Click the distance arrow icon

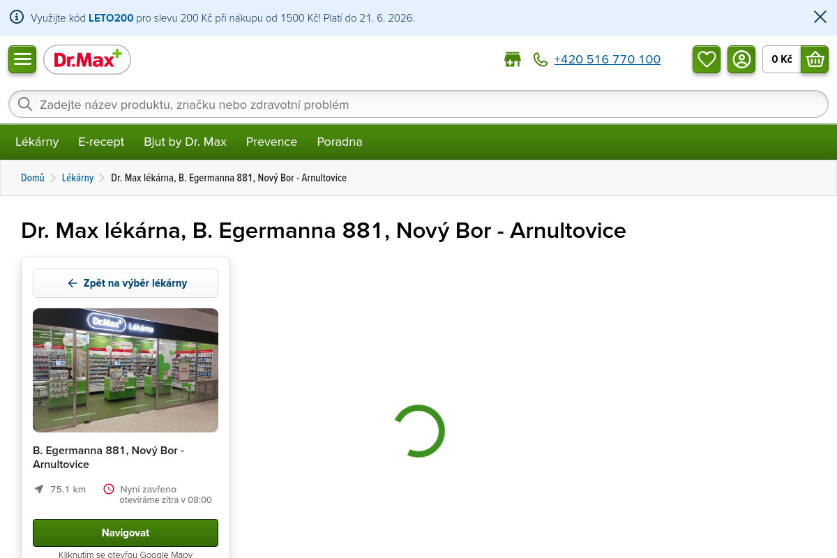[39, 489]
